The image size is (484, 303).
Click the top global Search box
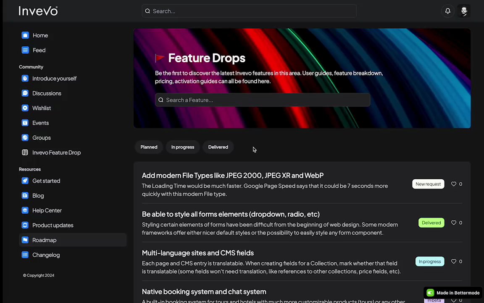pos(249,11)
